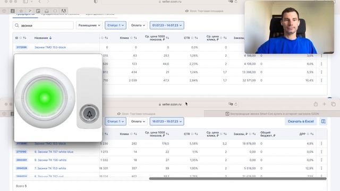
Task: Open three-dot menu for row with 3,0% ДРР
Action: click(321, 56)
